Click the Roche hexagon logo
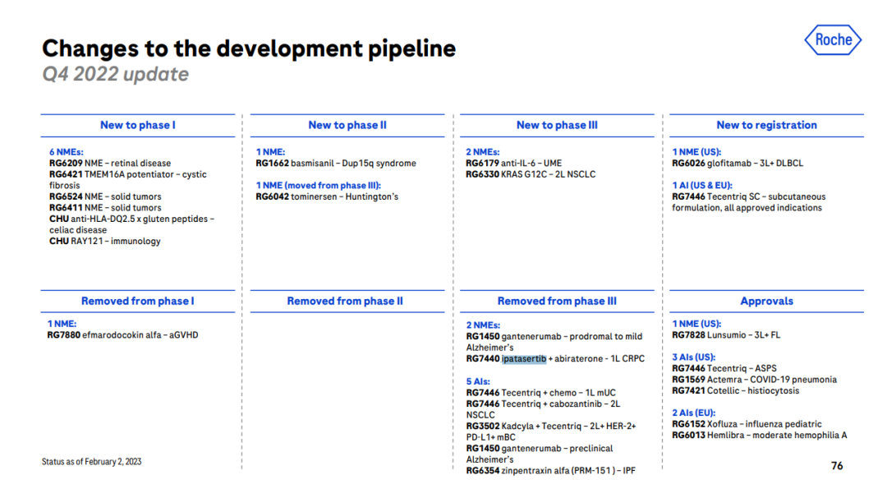This screenshot has height=498, width=887. click(x=833, y=39)
